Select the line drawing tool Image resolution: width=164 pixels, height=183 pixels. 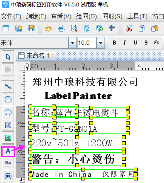point(8,86)
